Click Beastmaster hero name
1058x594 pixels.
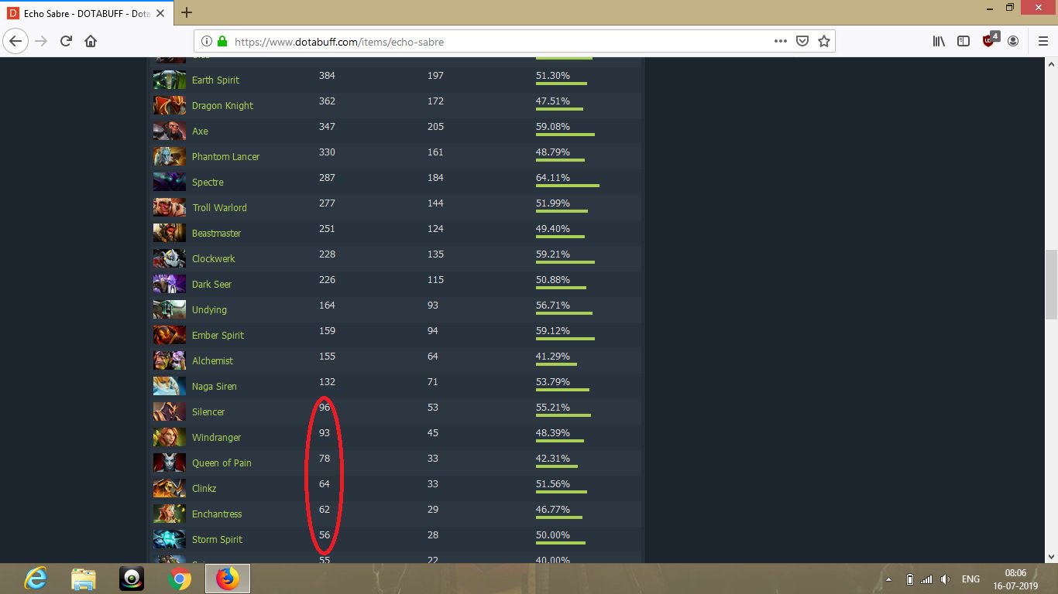[x=216, y=234]
